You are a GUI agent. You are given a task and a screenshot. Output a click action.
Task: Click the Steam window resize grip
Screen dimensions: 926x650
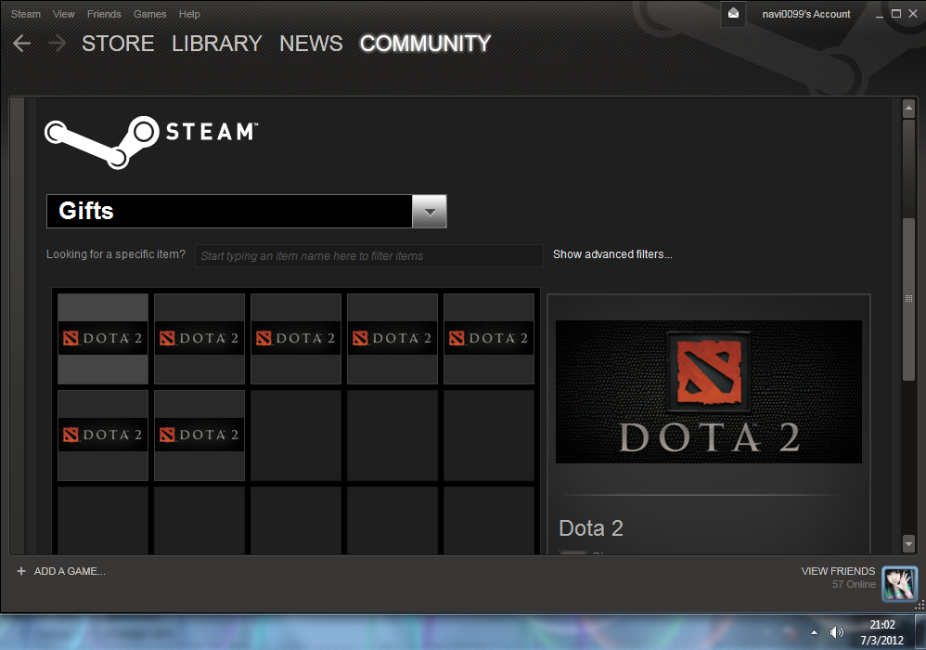920,604
